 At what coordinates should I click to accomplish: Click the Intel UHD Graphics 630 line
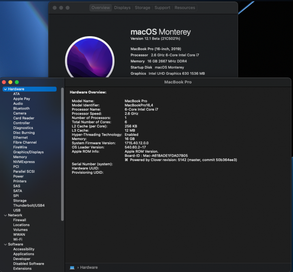(168, 74)
